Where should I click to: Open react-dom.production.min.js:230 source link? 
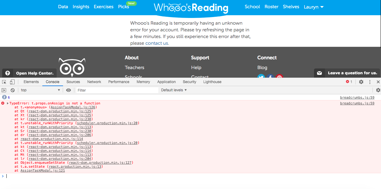click(x=60, y=131)
